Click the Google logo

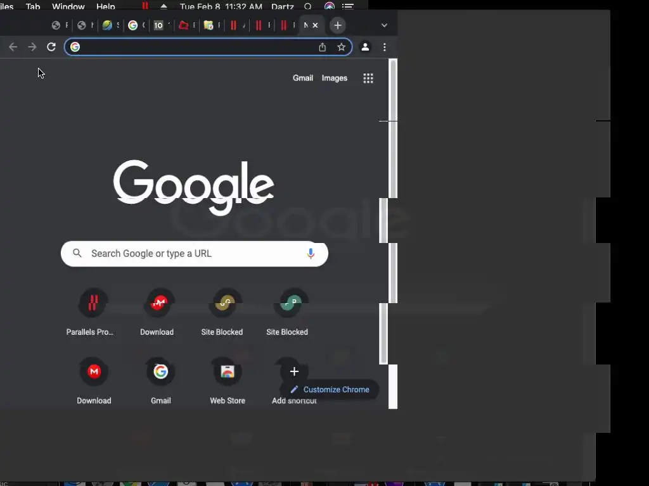point(194,187)
